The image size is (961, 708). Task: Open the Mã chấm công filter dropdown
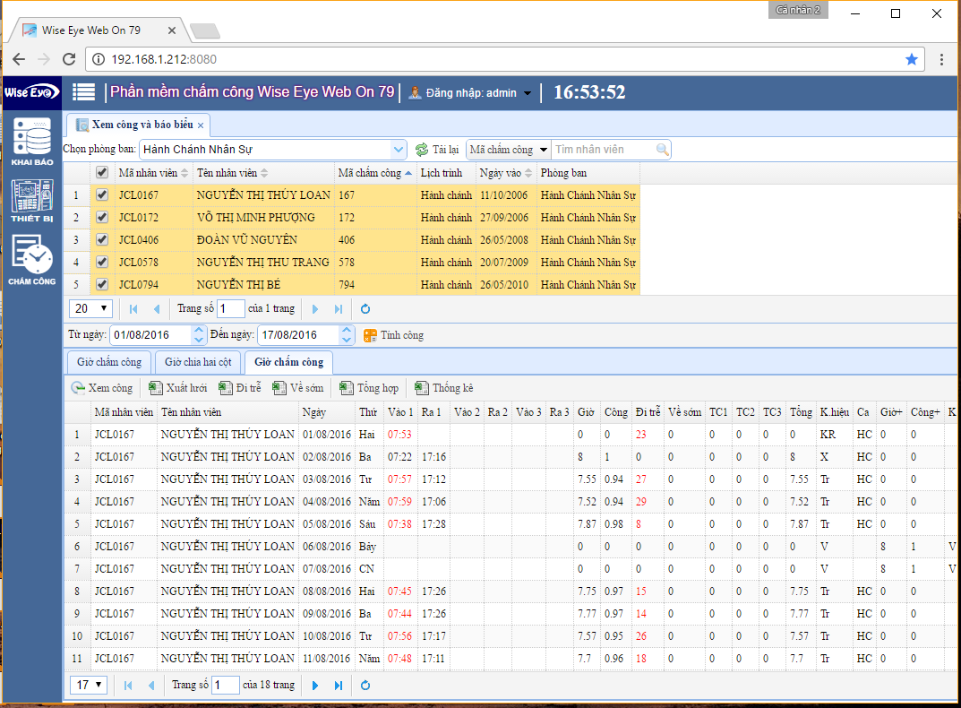[x=544, y=150]
